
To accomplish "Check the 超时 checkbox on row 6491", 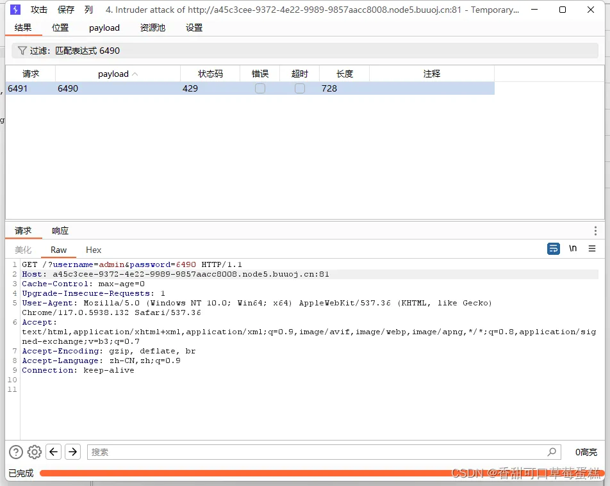I will pos(299,88).
